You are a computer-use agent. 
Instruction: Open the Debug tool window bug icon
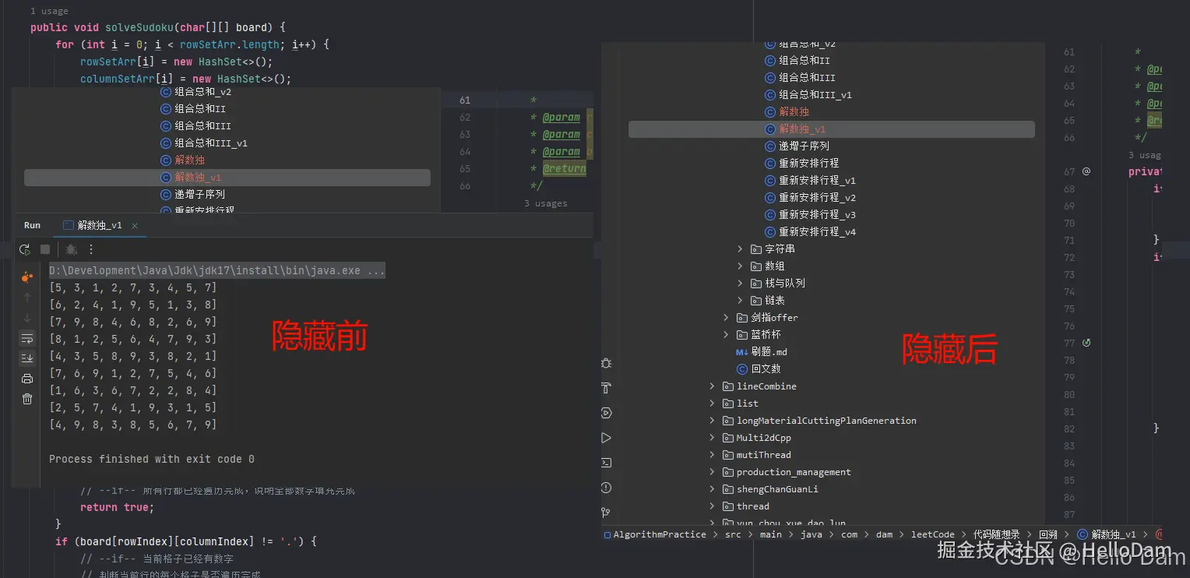607,363
